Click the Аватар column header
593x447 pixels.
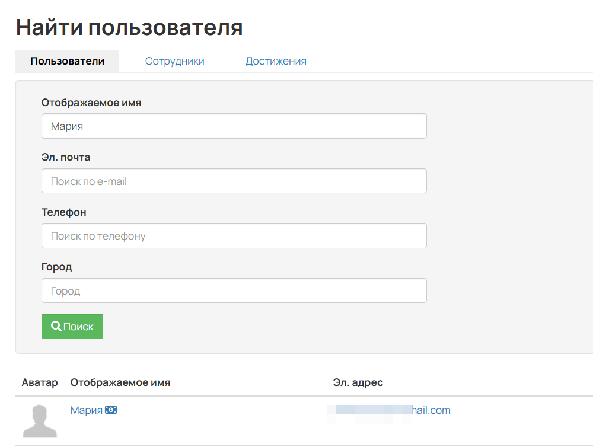(40, 382)
